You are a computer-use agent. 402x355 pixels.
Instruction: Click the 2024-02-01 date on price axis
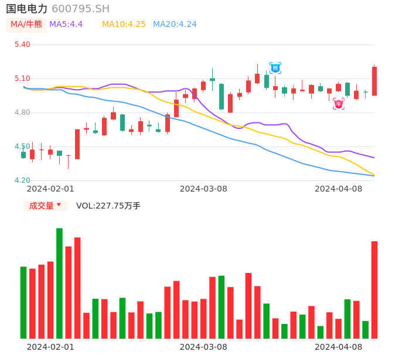pyautogui.click(x=50, y=189)
